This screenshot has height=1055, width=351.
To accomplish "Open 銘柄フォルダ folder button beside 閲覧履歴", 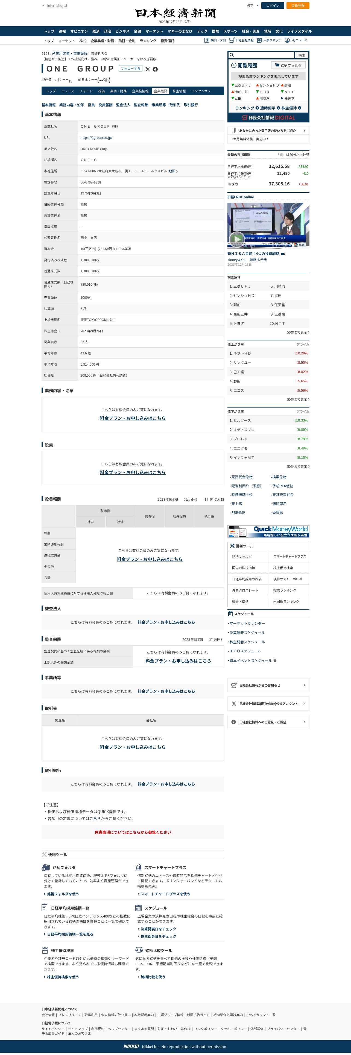I will 288,65.
